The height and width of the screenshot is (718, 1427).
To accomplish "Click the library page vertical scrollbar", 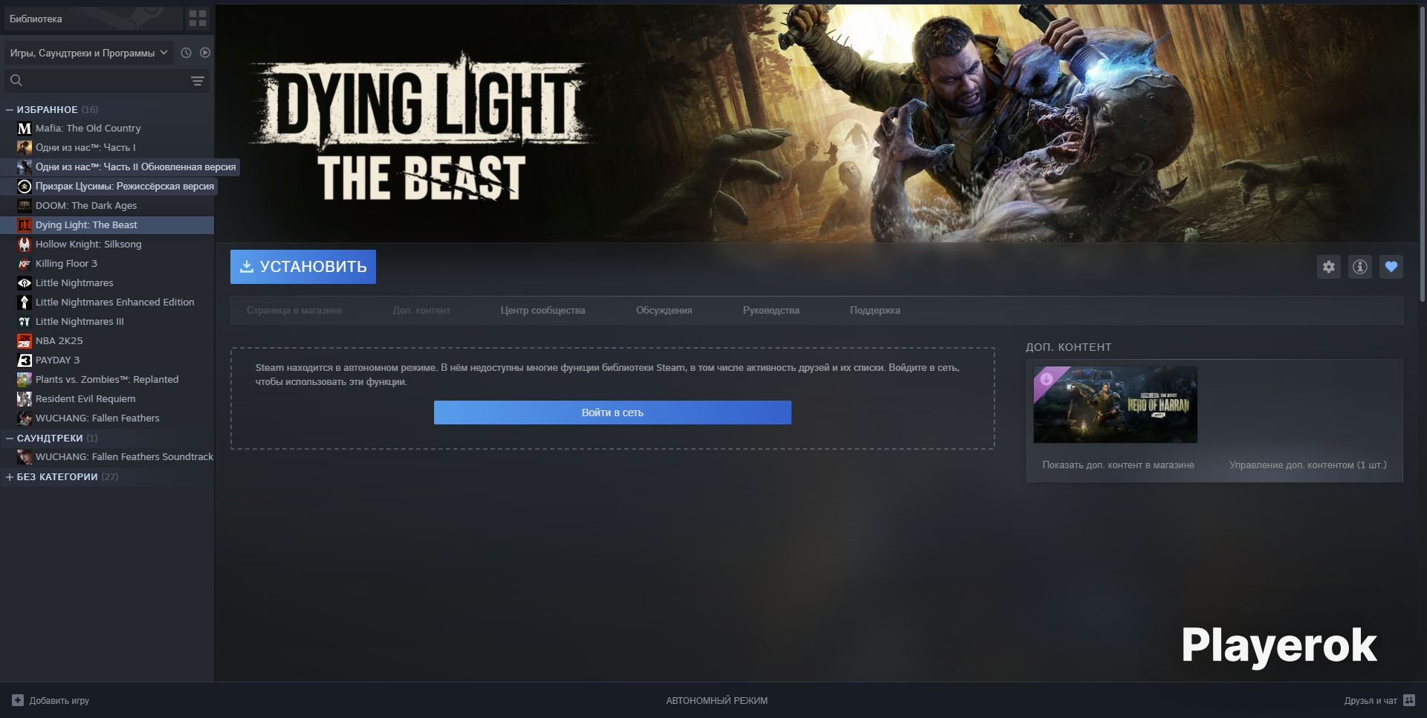I will [x=1423, y=154].
